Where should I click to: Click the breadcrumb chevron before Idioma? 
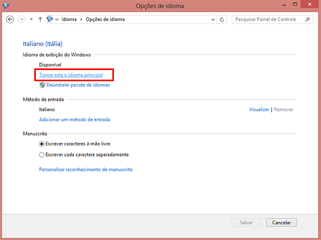click(57, 19)
